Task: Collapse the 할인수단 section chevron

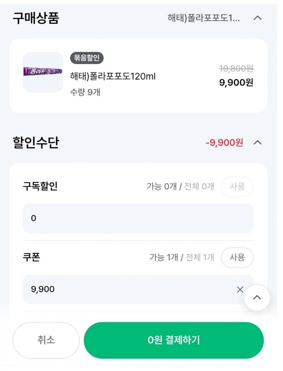Action: (x=258, y=142)
